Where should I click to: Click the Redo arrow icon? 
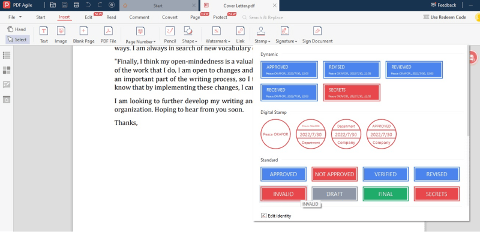coord(100,5)
